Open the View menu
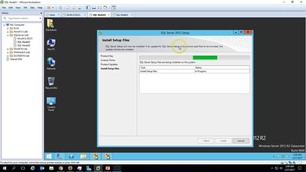Screen dimensions: 306x172 [18, 8]
